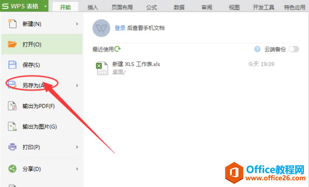Refresh the recently used list
Viewport: 309px width, 187px height.
click(x=117, y=49)
